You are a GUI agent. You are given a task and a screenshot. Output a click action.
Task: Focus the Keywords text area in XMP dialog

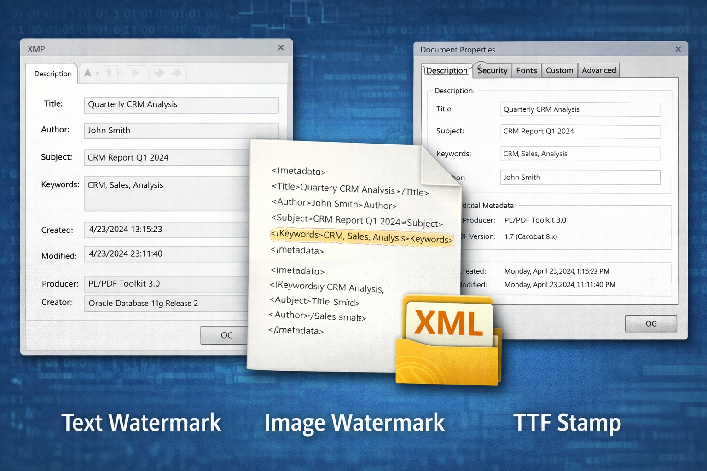167,194
